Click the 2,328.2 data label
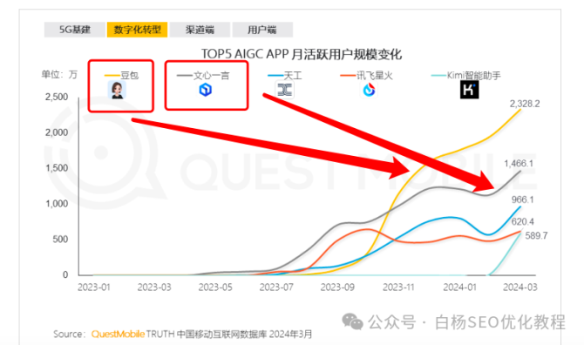This screenshot has width=584, height=345. click(525, 104)
